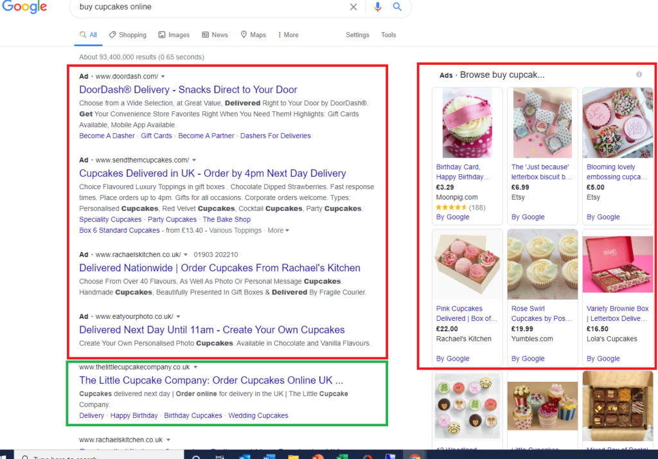Open 'Become A Partner' sitelink
Image resolution: width=658 pixels, height=459 pixels.
coord(206,136)
